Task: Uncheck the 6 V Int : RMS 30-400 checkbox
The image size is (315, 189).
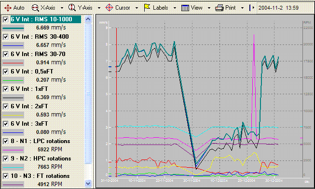Action: pyautogui.click(x=6, y=37)
